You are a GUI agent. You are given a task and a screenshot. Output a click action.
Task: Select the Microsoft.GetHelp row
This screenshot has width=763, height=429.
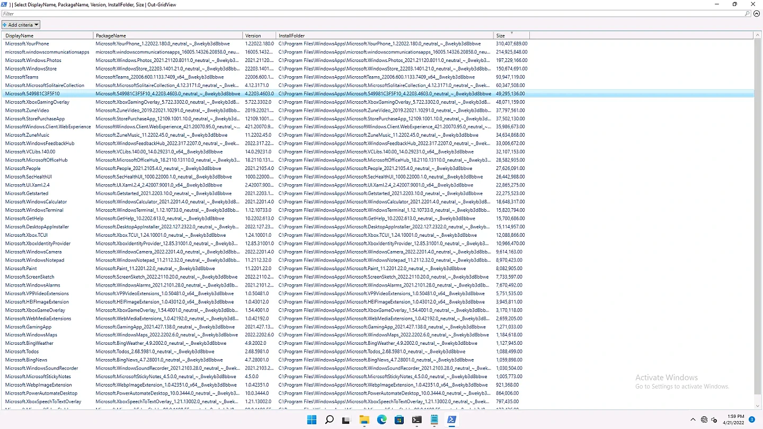tap(378, 218)
